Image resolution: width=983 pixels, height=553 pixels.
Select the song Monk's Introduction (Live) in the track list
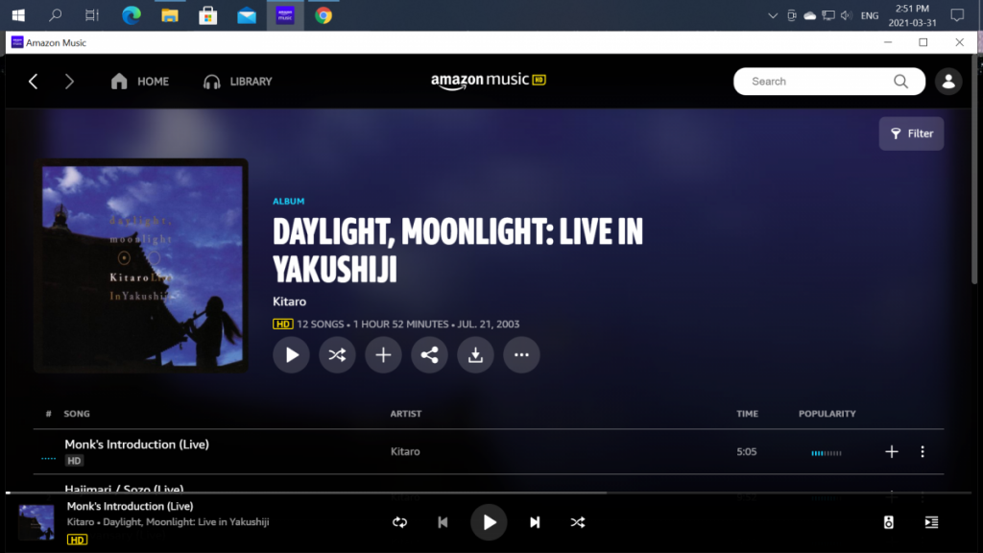click(x=136, y=445)
